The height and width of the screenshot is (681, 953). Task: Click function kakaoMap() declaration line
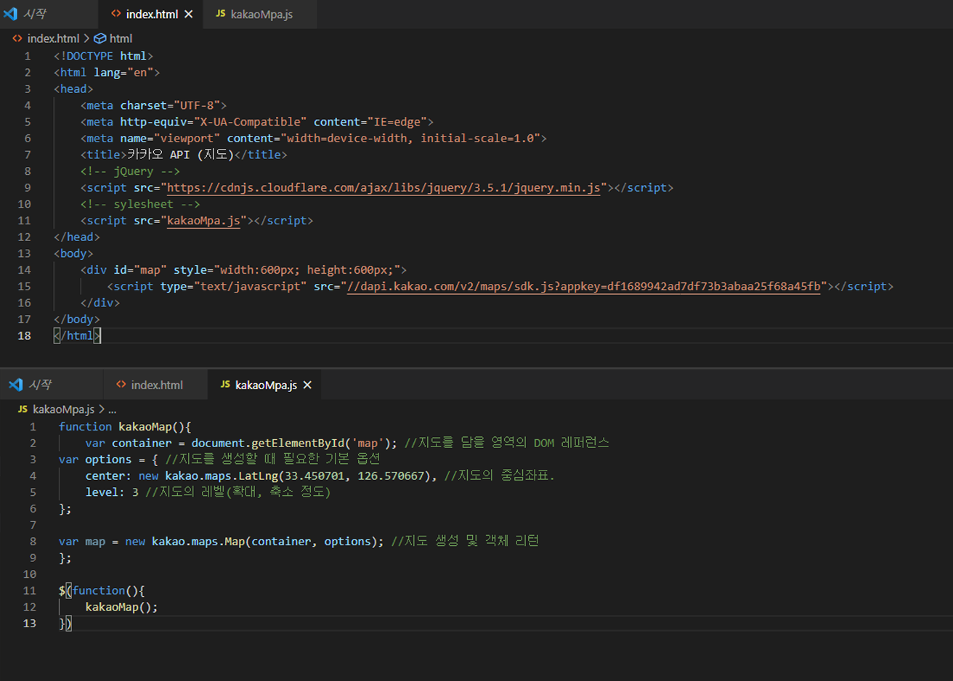(x=125, y=427)
